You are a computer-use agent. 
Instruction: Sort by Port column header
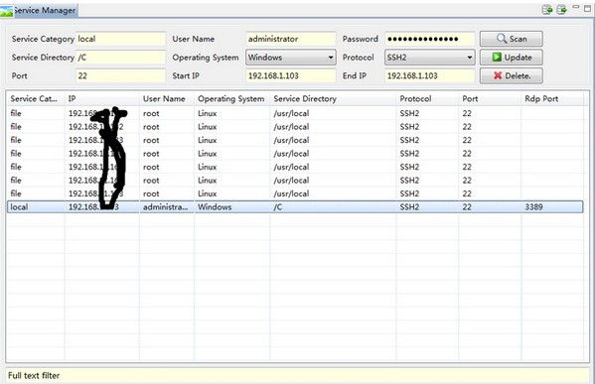pos(490,98)
